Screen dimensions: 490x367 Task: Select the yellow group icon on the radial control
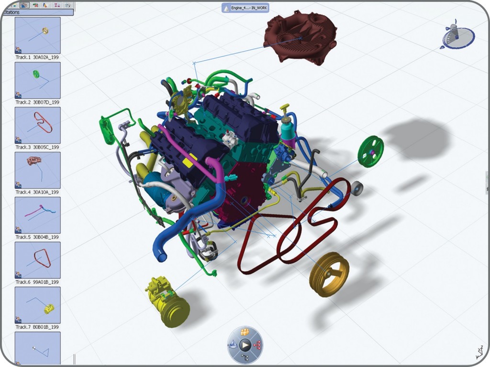[x=245, y=332]
